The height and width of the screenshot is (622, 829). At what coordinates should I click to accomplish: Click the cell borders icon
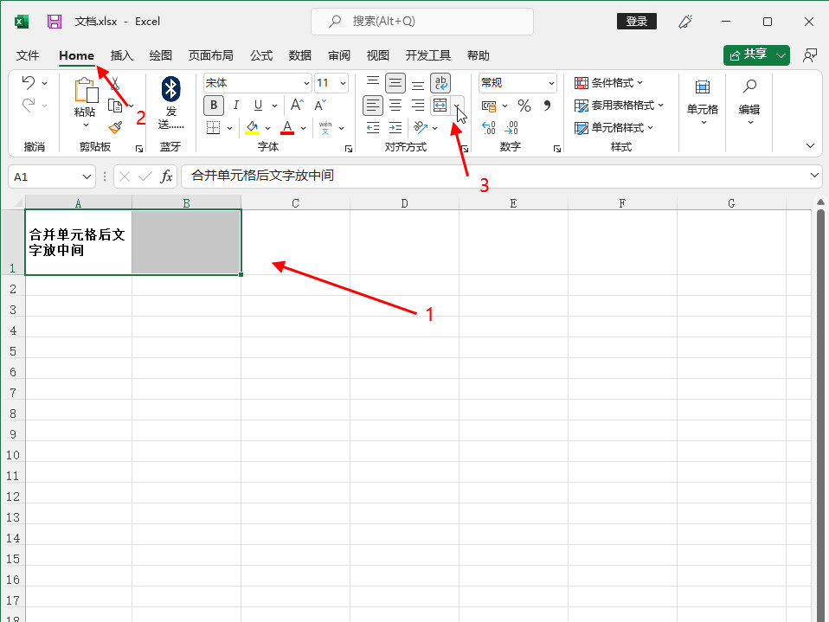coord(213,127)
